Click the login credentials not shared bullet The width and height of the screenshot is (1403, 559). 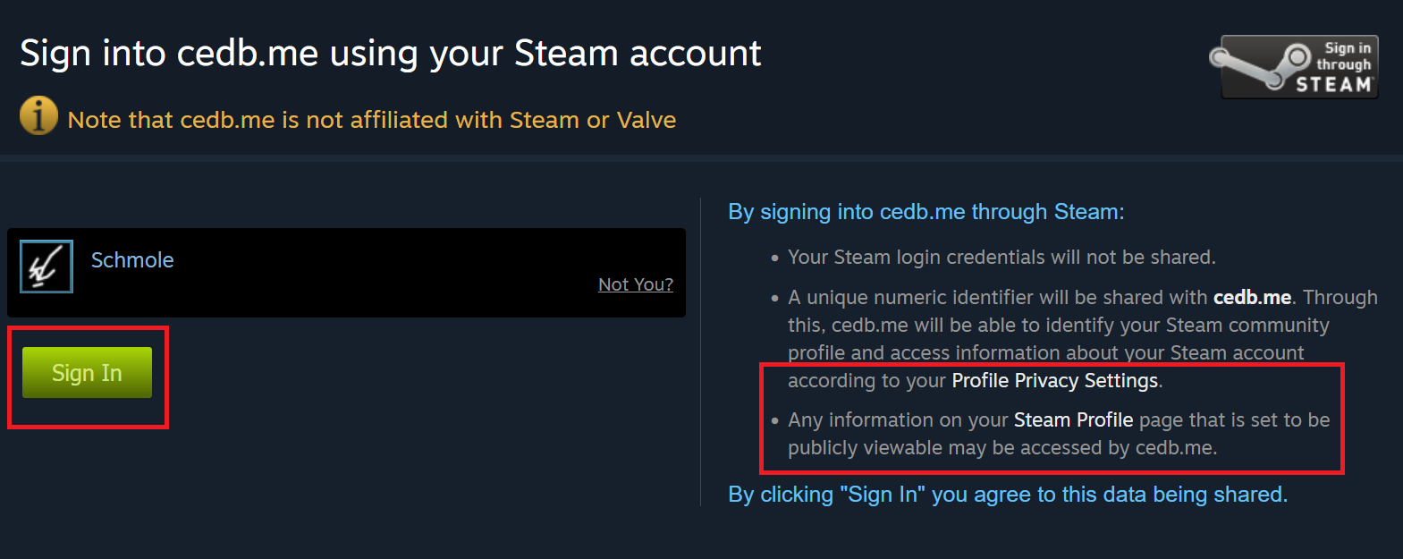[x=1002, y=258]
